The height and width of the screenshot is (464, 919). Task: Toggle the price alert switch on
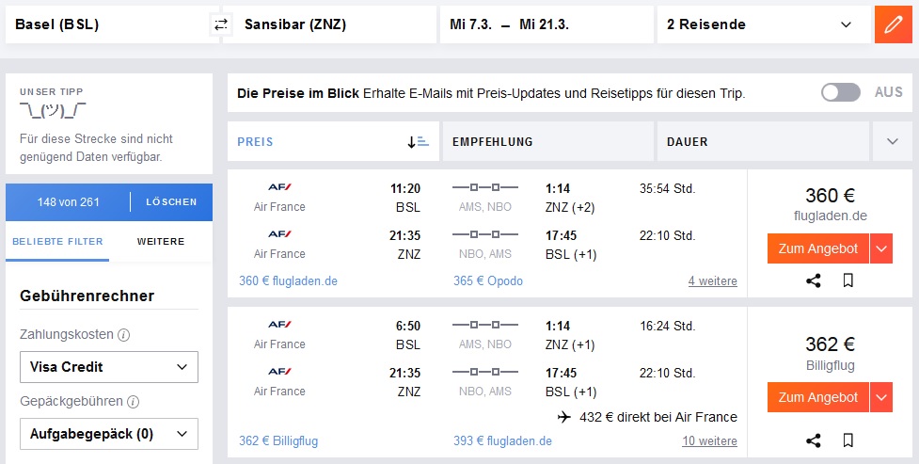(x=841, y=92)
